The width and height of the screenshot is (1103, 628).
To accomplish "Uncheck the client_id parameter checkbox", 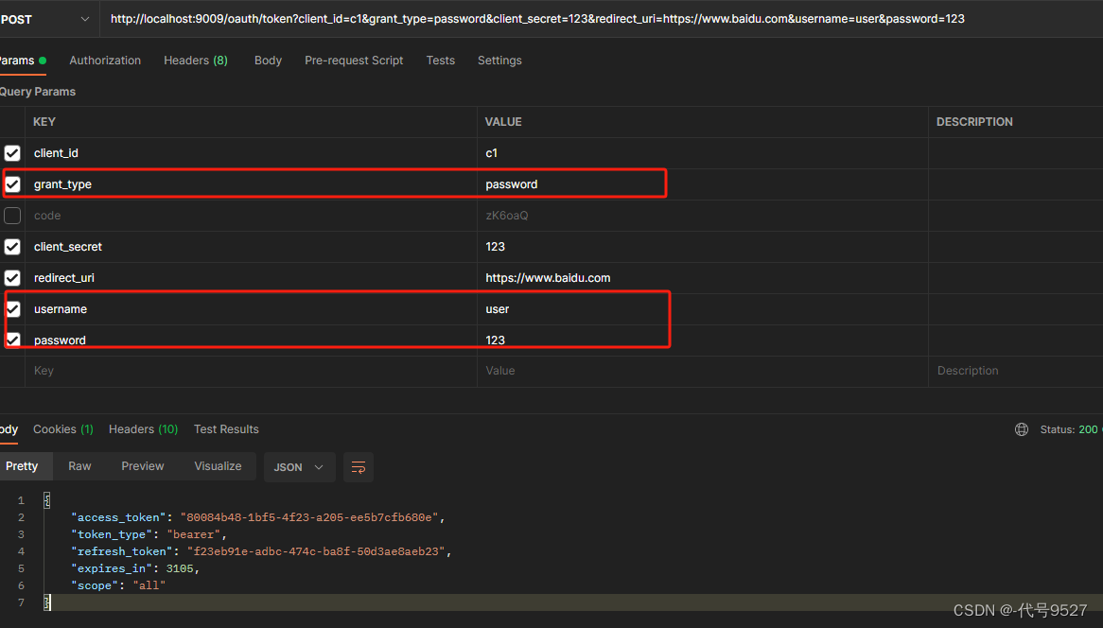I will pos(12,153).
